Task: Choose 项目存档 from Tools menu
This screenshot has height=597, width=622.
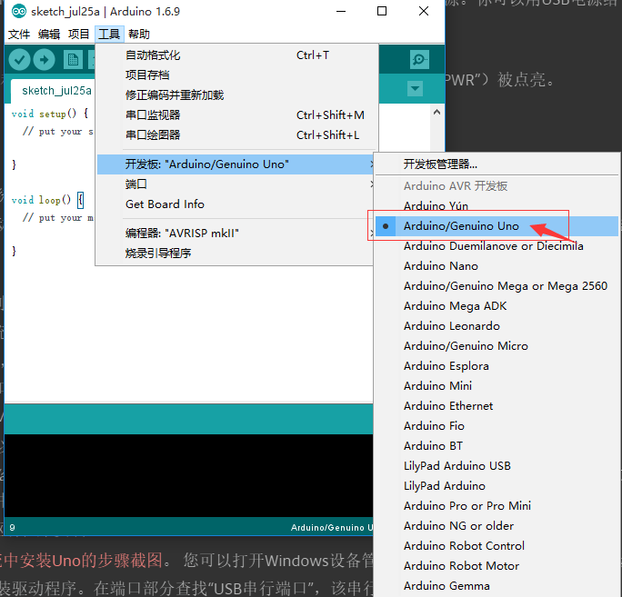Action: click(x=237, y=75)
